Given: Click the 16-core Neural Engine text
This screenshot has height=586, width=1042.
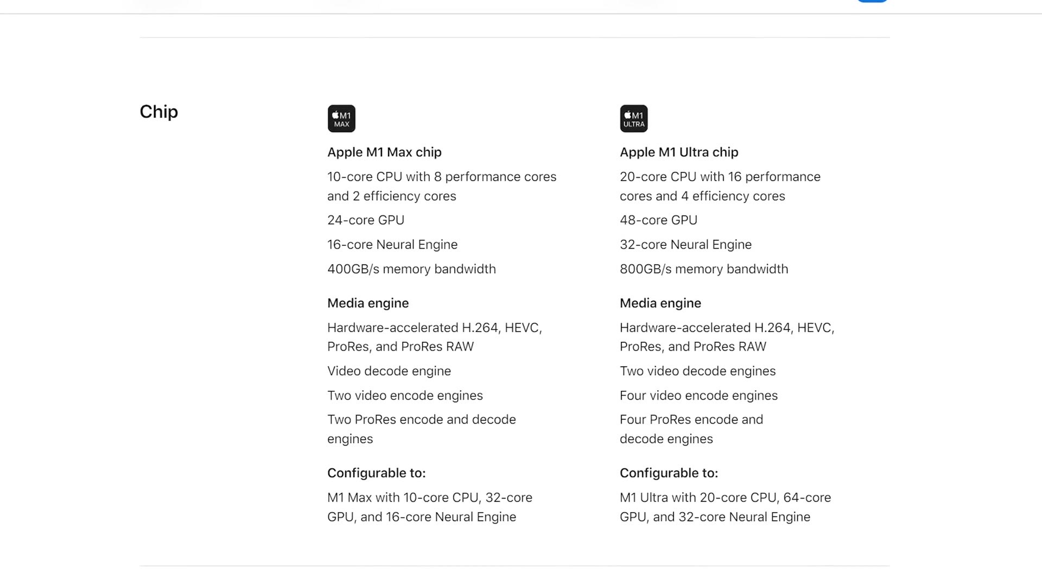Looking at the screenshot, I should [392, 245].
